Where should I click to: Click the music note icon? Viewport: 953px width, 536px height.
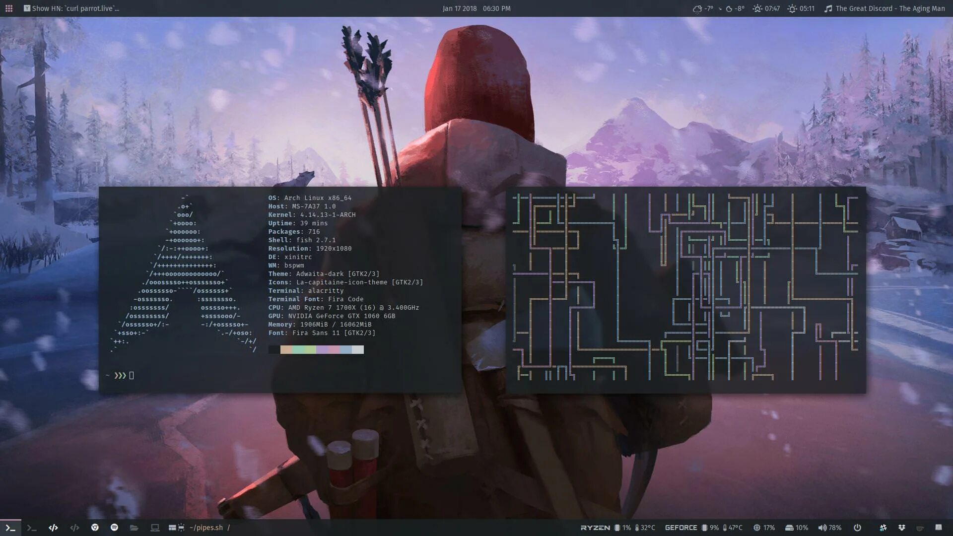point(828,8)
